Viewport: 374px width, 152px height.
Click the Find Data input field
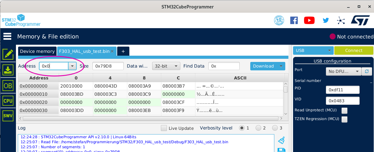[224, 66]
